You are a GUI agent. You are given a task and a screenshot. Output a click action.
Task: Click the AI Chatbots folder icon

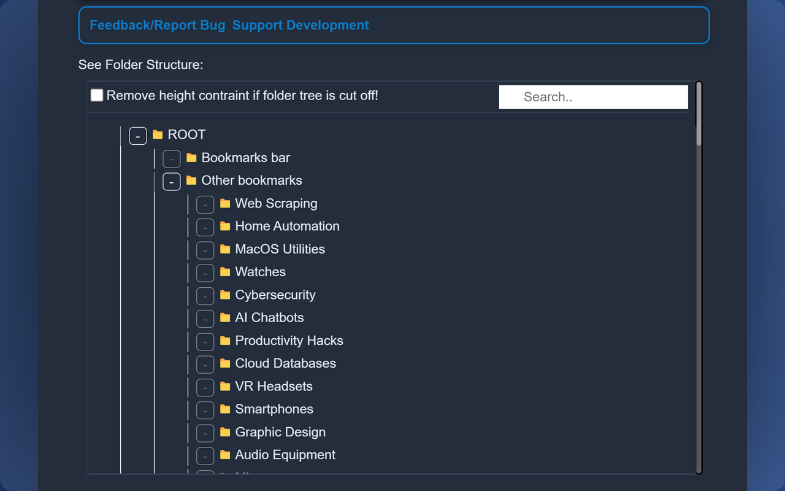click(x=225, y=317)
